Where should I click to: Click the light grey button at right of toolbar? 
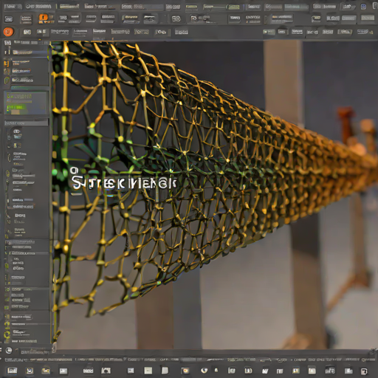coord(368,18)
